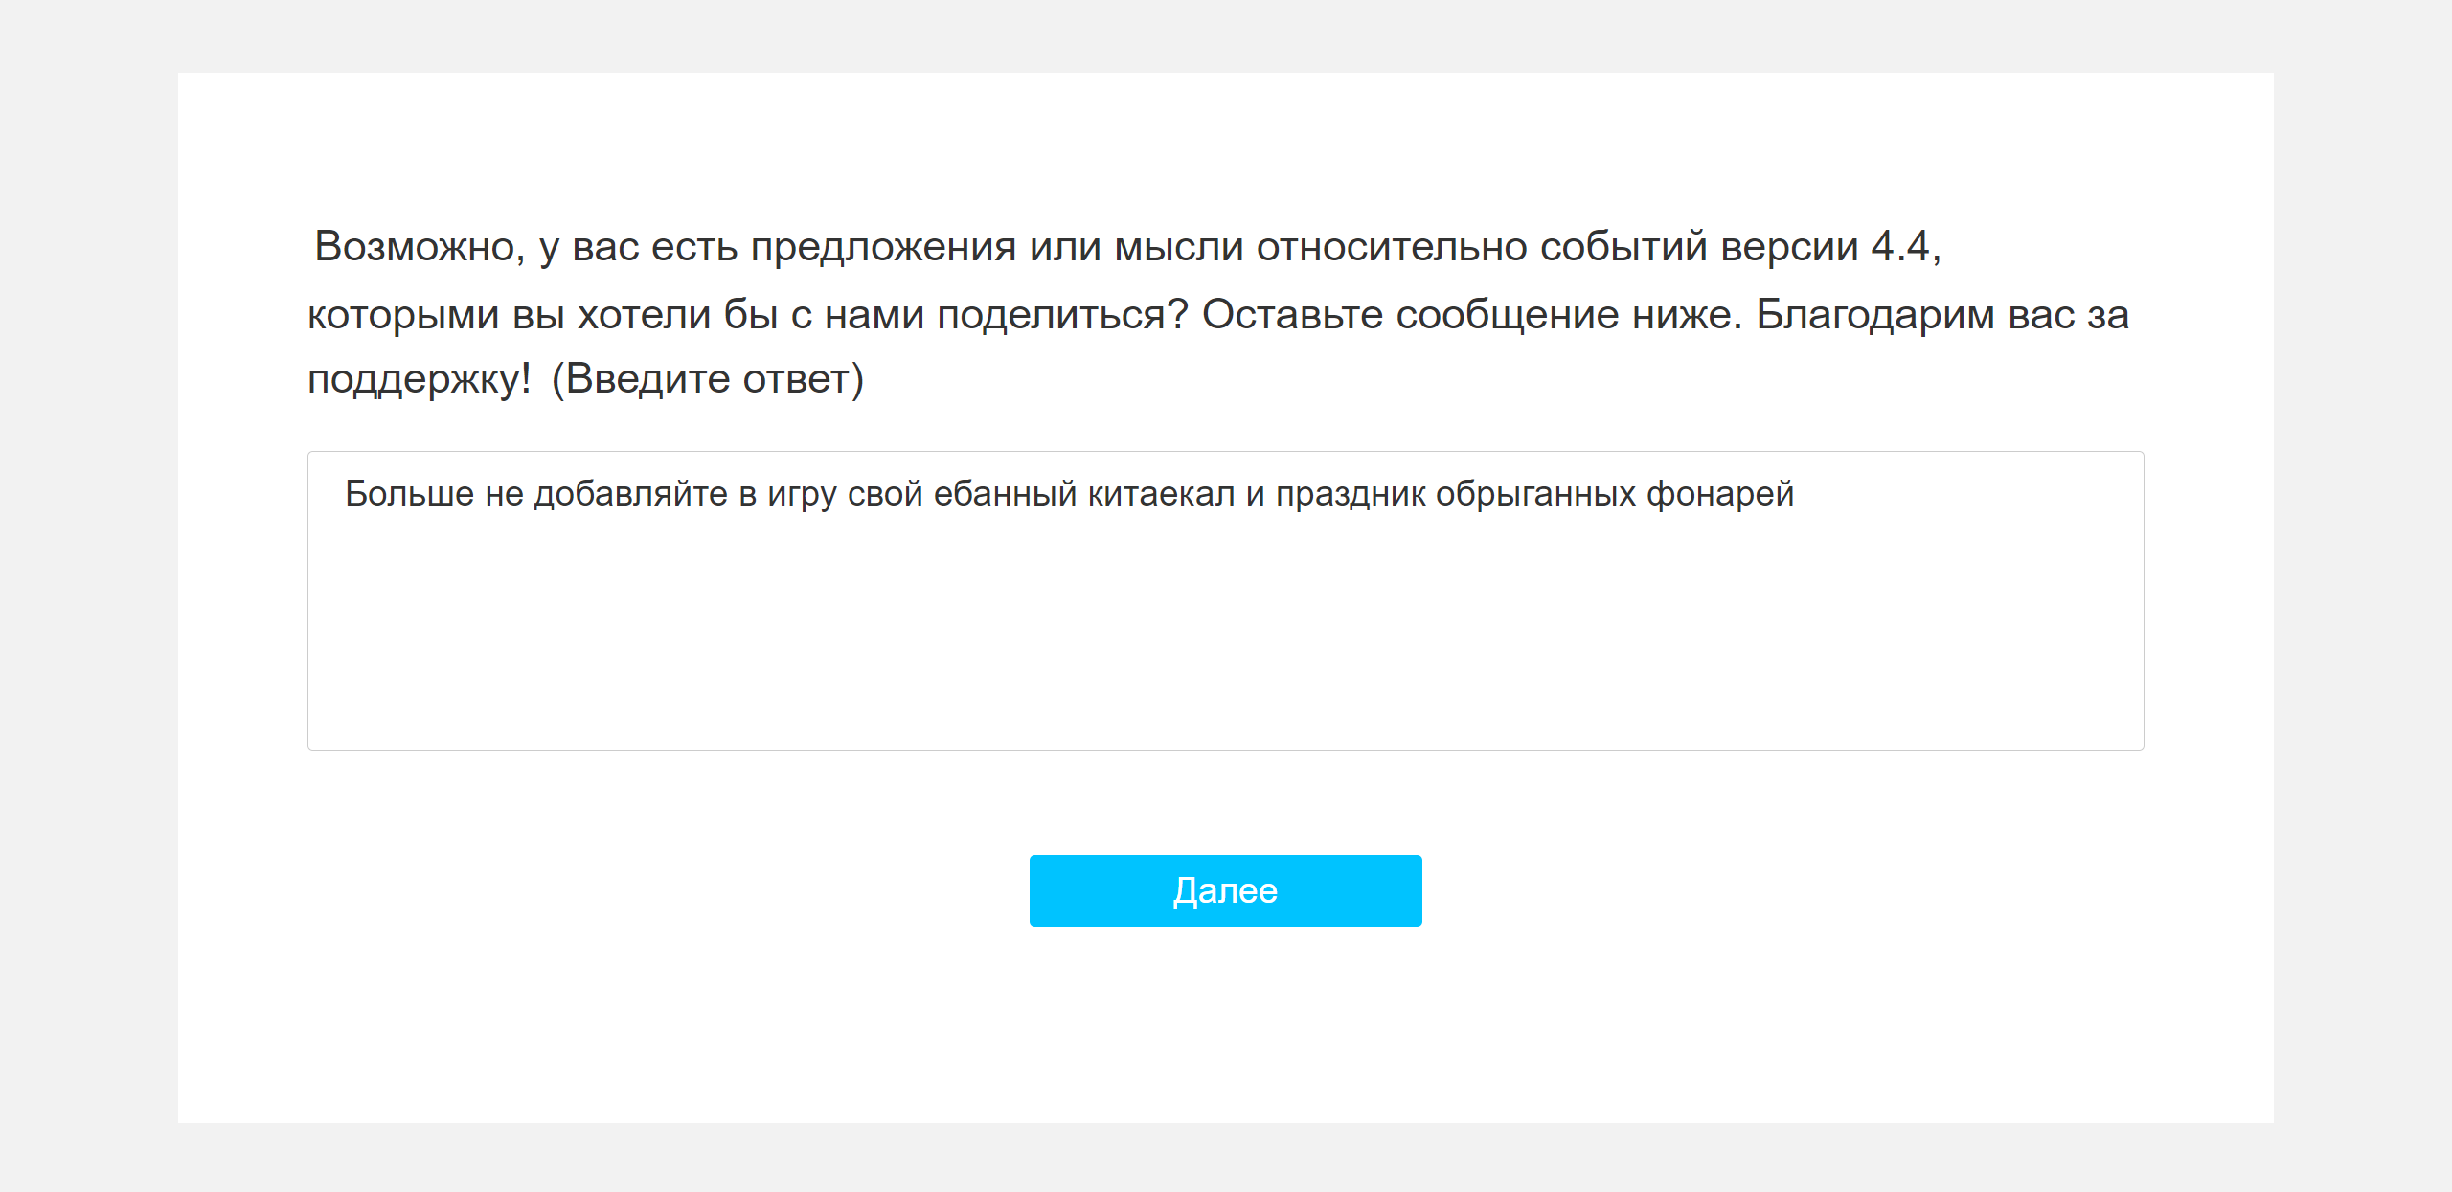Click "Возможно" at the question start
The image size is (2452, 1192).
420,247
